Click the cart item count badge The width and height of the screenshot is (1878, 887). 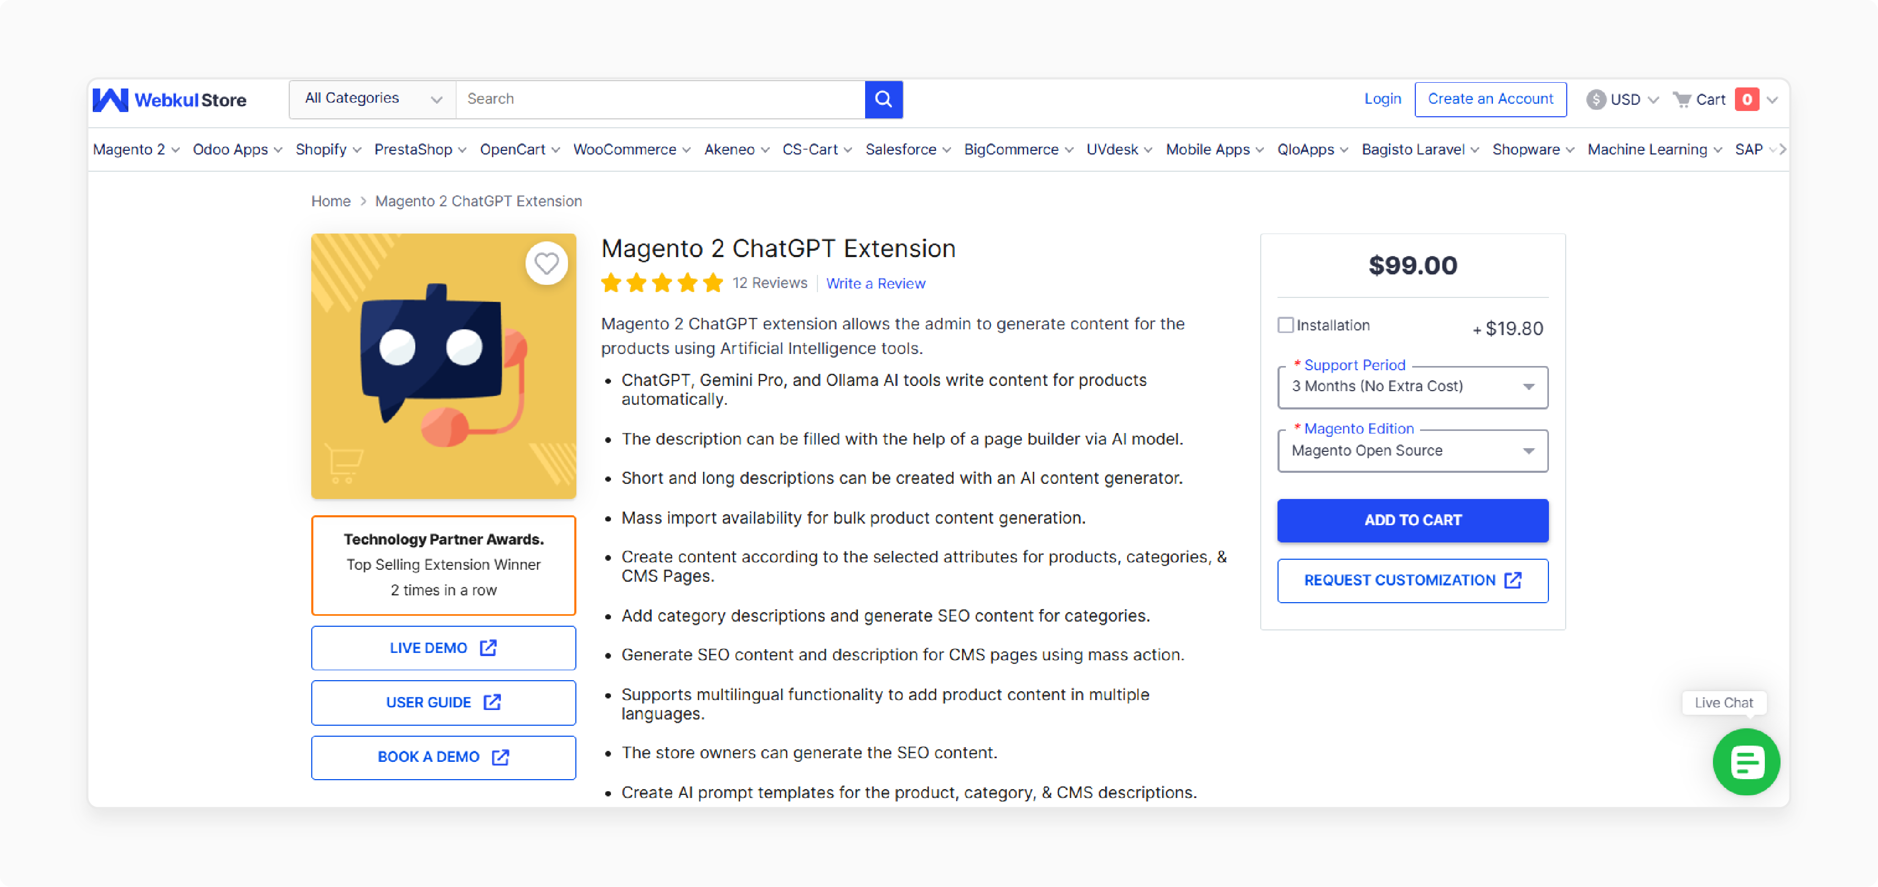coord(1746,99)
